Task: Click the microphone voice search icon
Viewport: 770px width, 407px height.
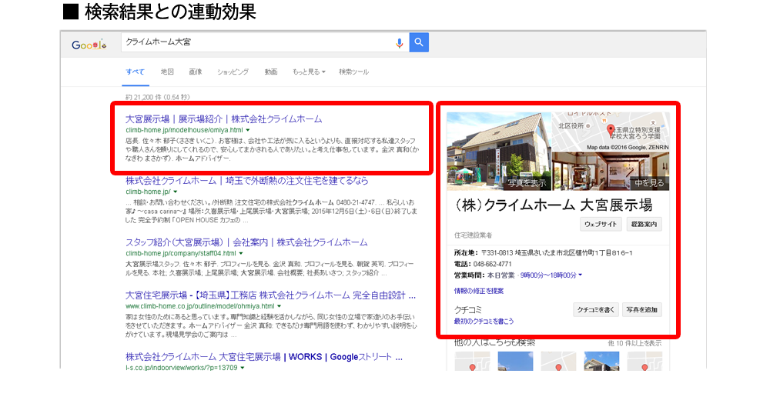Action: coord(399,43)
